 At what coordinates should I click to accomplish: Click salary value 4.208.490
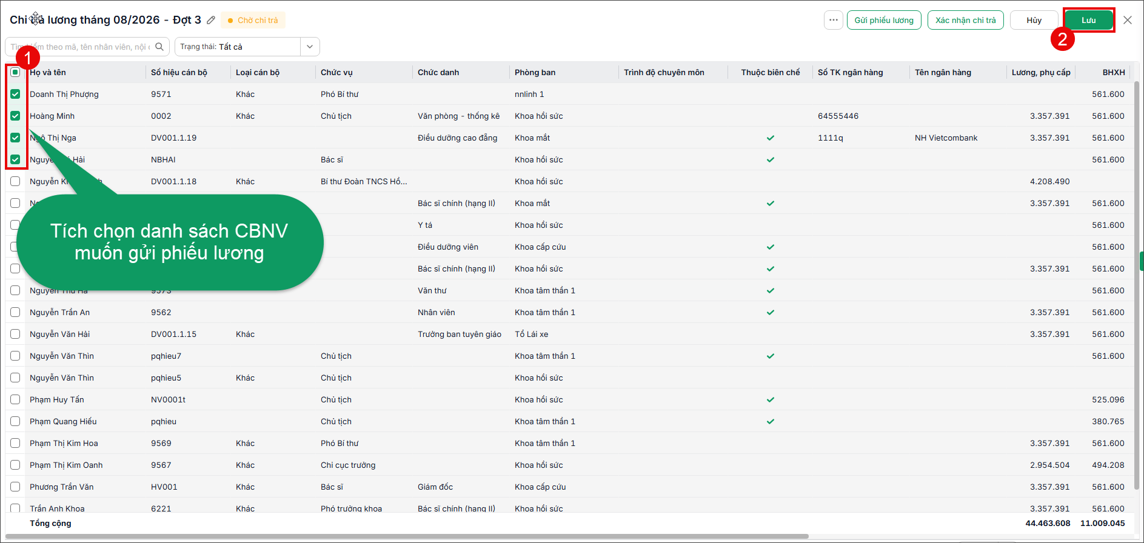point(1050,181)
